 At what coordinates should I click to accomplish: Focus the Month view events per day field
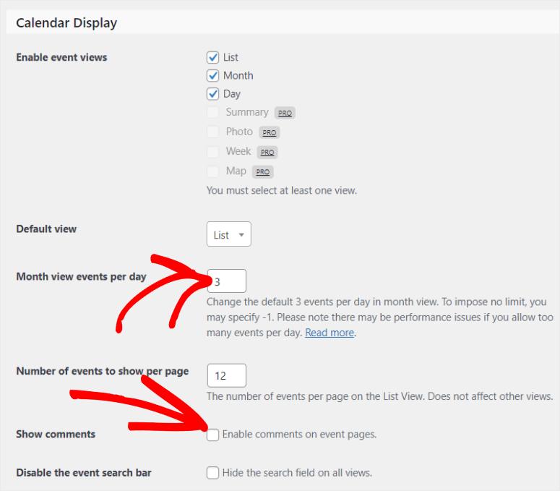[x=226, y=281]
